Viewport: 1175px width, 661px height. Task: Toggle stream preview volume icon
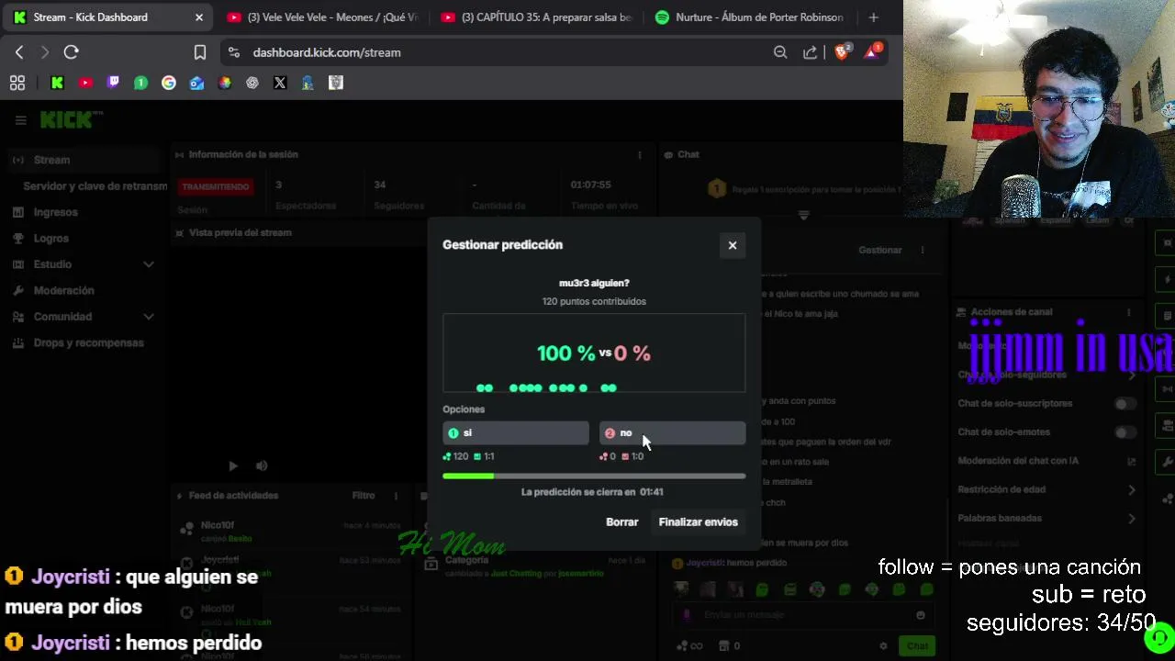(262, 466)
